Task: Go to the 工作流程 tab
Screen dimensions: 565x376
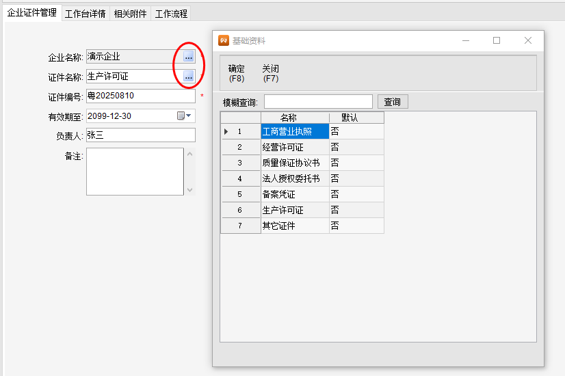Action: pyautogui.click(x=170, y=14)
